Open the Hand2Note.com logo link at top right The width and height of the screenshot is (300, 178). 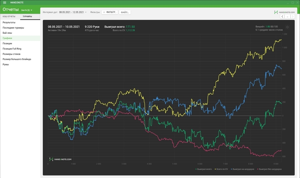pyautogui.click(x=284, y=12)
